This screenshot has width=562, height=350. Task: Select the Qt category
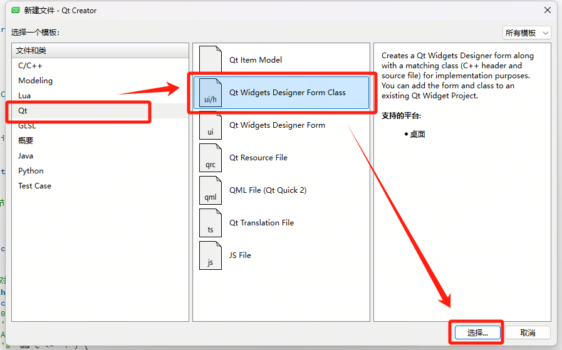coord(100,111)
